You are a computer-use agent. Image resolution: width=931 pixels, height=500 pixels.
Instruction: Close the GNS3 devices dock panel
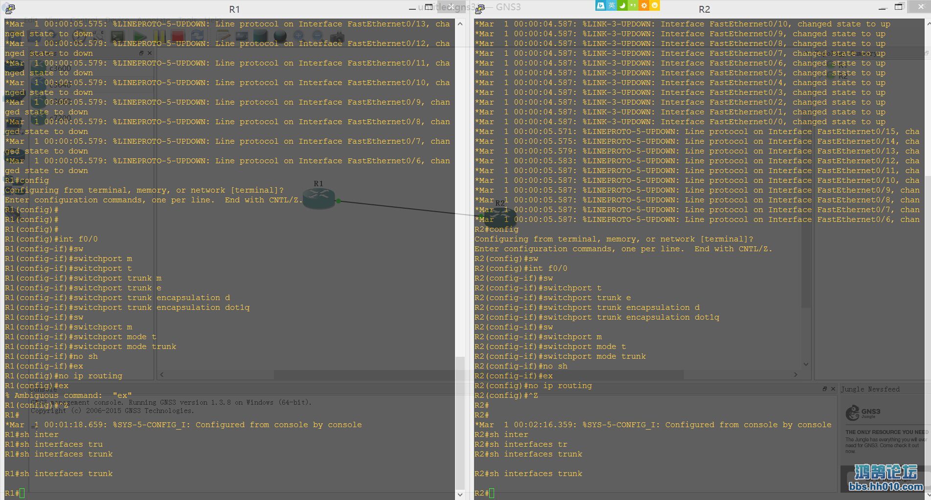pyautogui.click(x=150, y=53)
